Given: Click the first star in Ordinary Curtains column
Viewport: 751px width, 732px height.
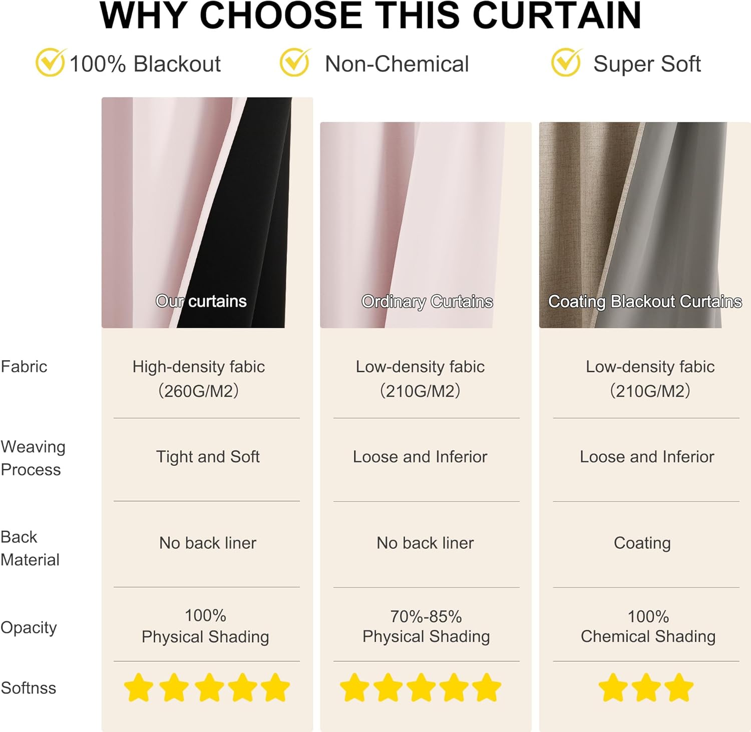Looking at the screenshot, I should (355, 687).
